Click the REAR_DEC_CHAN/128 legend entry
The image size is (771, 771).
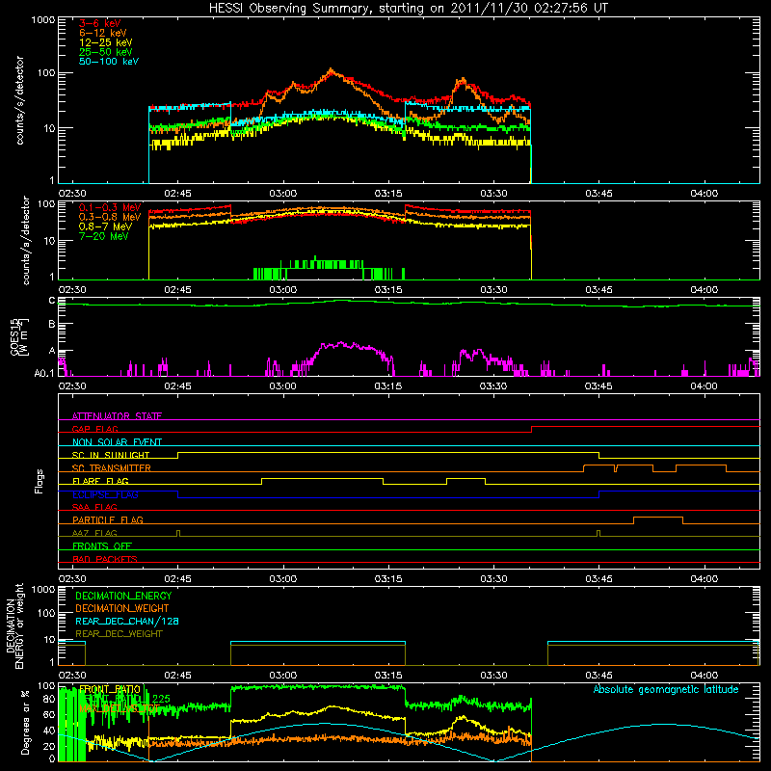[x=127, y=621]
